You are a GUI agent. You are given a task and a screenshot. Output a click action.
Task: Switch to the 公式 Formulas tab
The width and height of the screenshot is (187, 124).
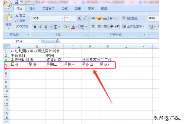click(65, 9)
